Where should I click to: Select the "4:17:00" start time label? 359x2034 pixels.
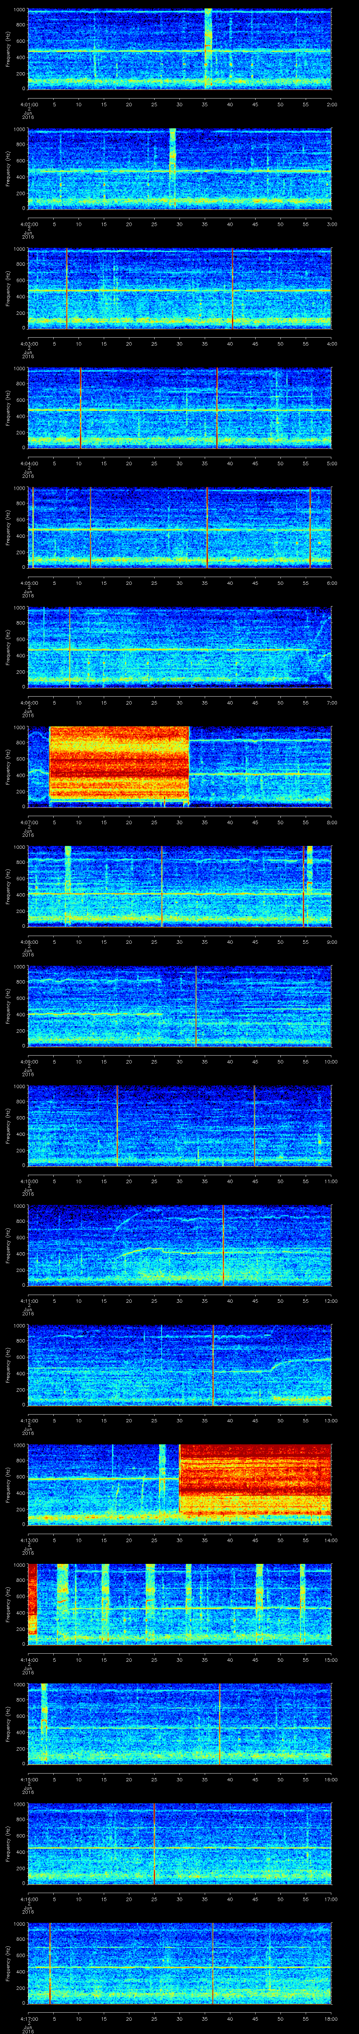28,2018
